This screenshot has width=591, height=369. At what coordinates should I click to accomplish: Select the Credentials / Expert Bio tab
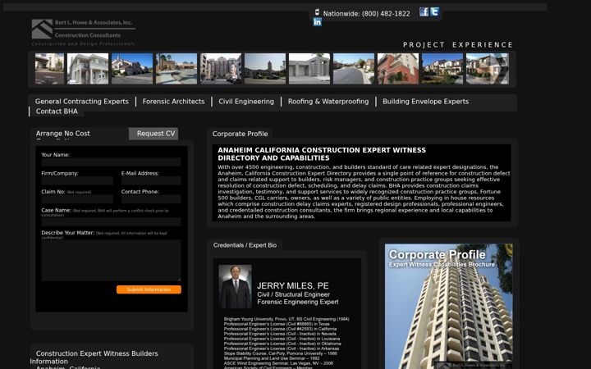click(245, 245)
